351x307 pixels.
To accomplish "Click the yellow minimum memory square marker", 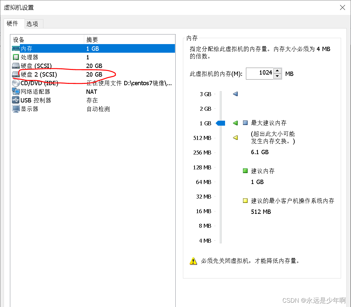I will (245, 201).
